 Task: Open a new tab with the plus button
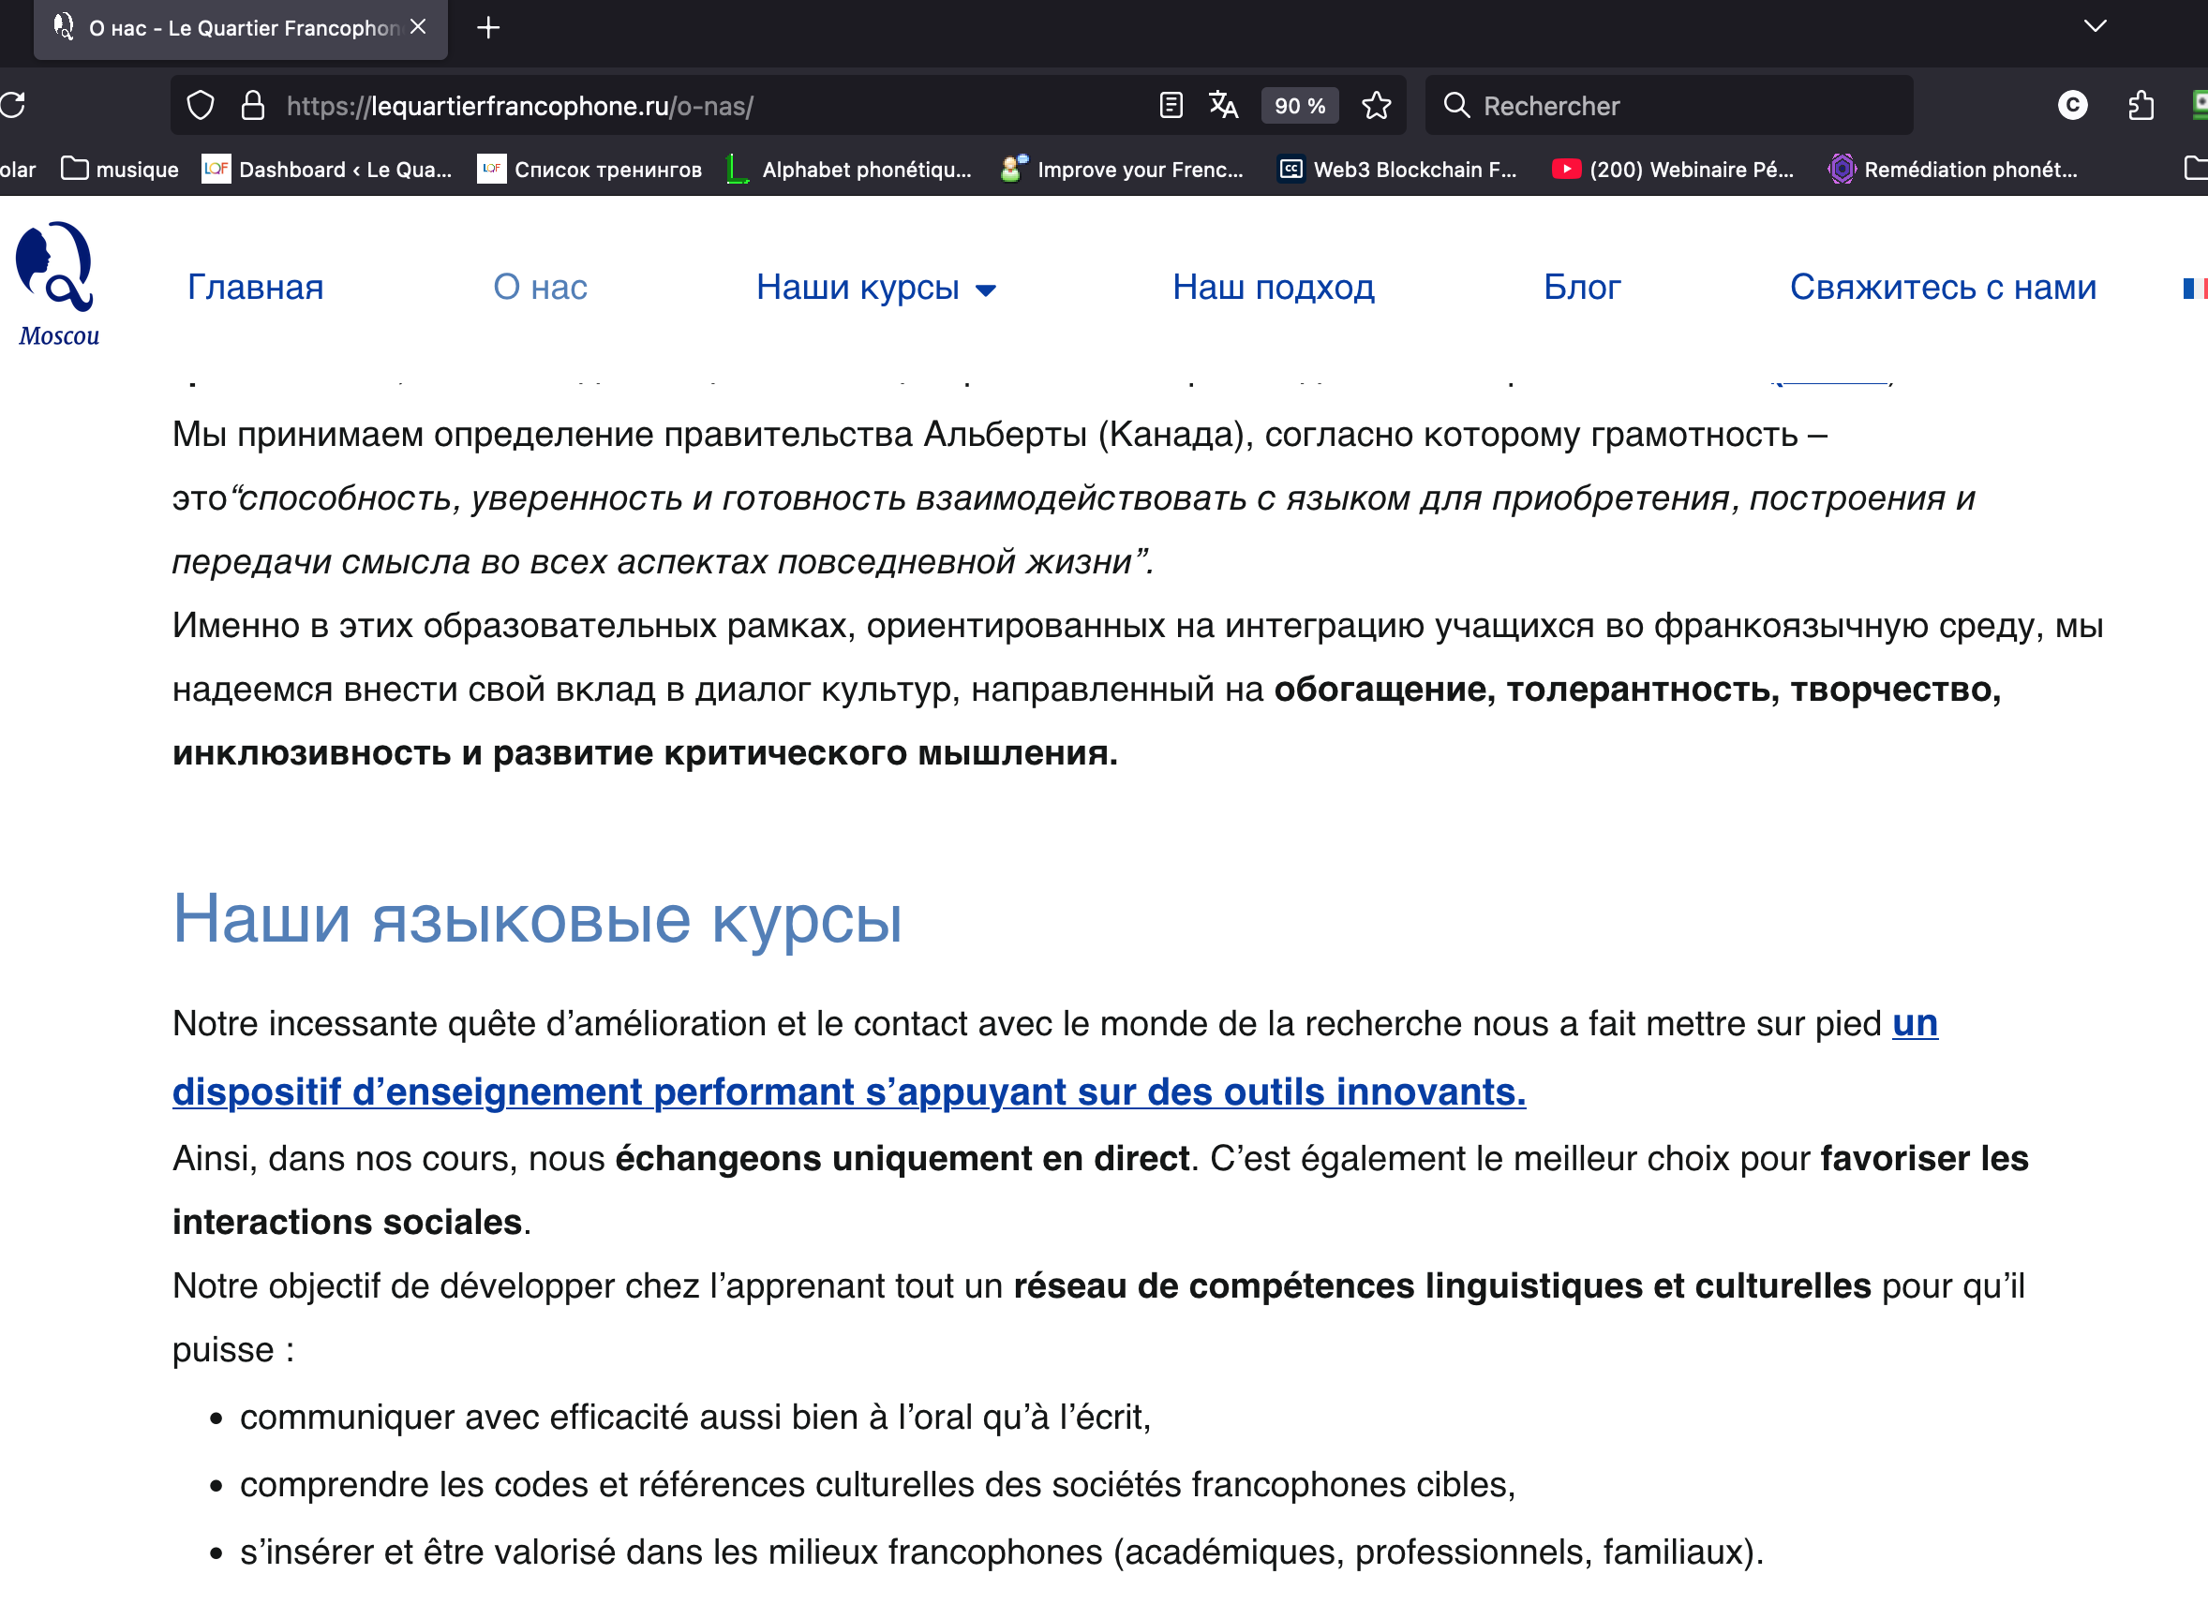pyautogui.click(x=488, y=27)
